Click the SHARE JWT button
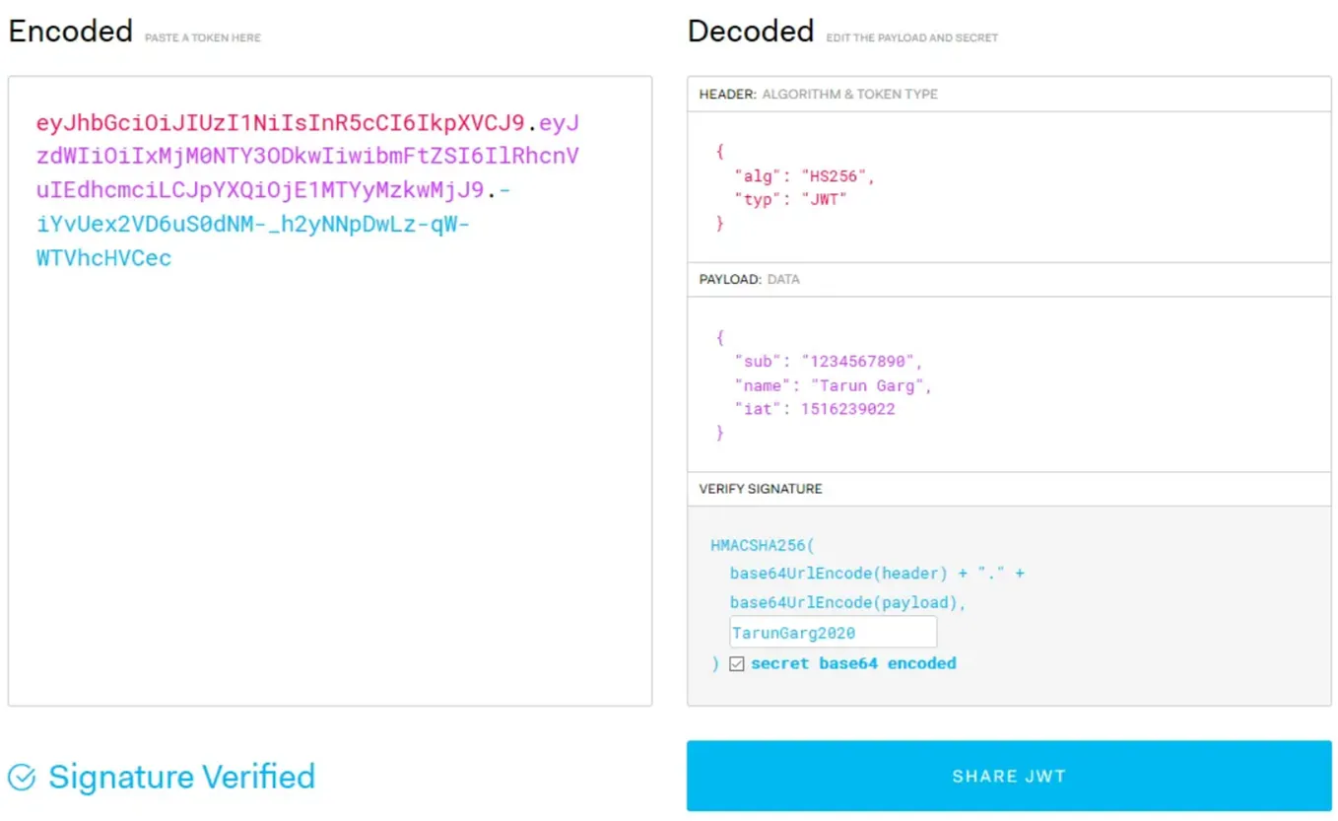 tap(1008, 776)
